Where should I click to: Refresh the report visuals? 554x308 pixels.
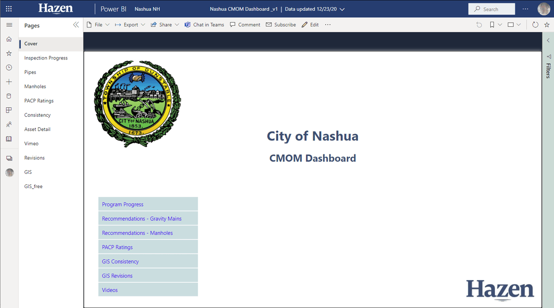click(535, 25)
